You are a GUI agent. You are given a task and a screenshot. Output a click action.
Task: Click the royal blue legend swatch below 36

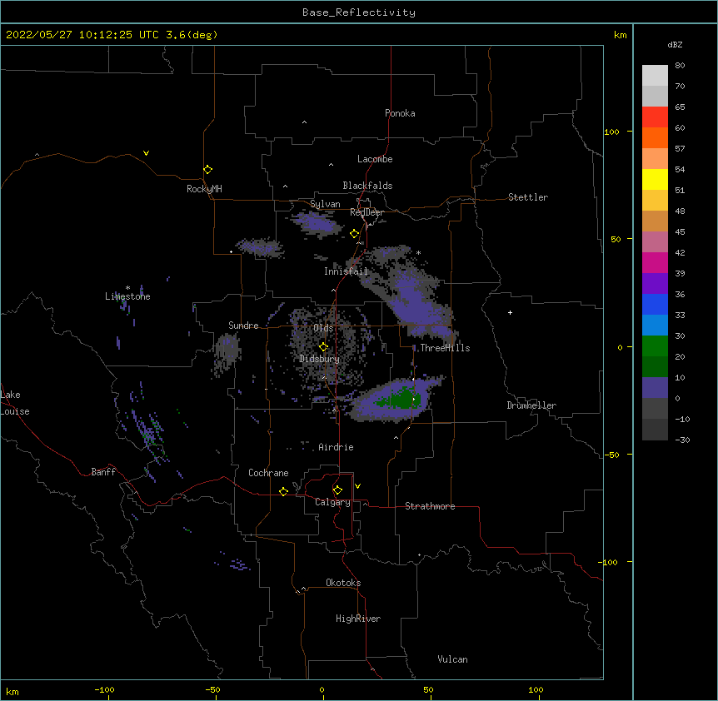[x=655, y=305]
